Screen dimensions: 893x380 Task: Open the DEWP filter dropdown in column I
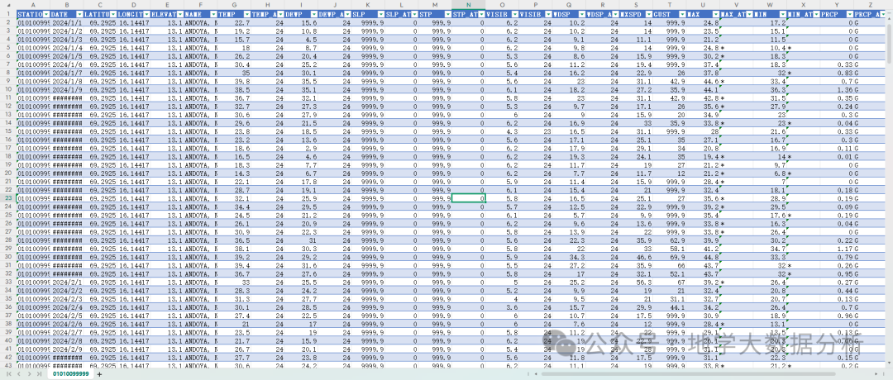313,13
